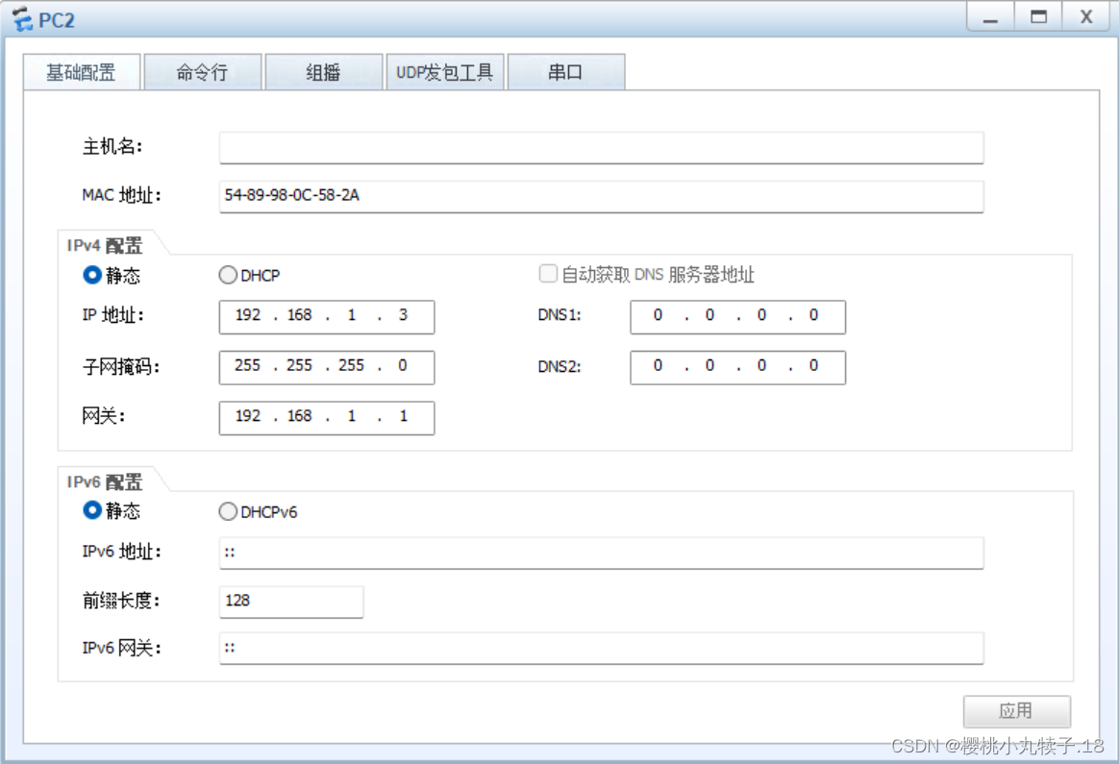Select the 基础配置 tab

coord(80,71)
